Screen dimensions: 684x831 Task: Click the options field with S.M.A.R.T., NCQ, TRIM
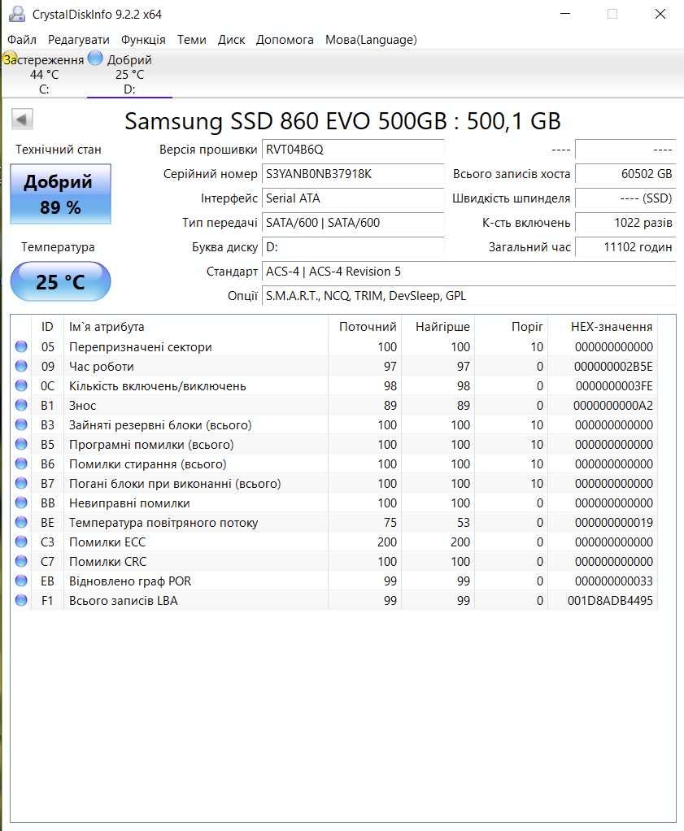tap(468, 296)
